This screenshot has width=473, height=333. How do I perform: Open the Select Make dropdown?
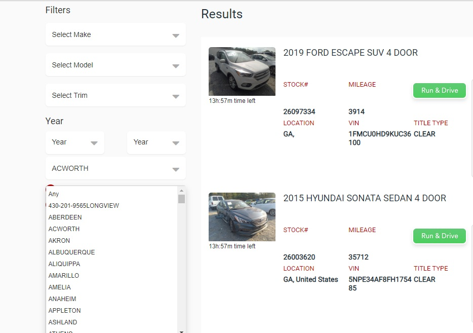click(115, 34)
